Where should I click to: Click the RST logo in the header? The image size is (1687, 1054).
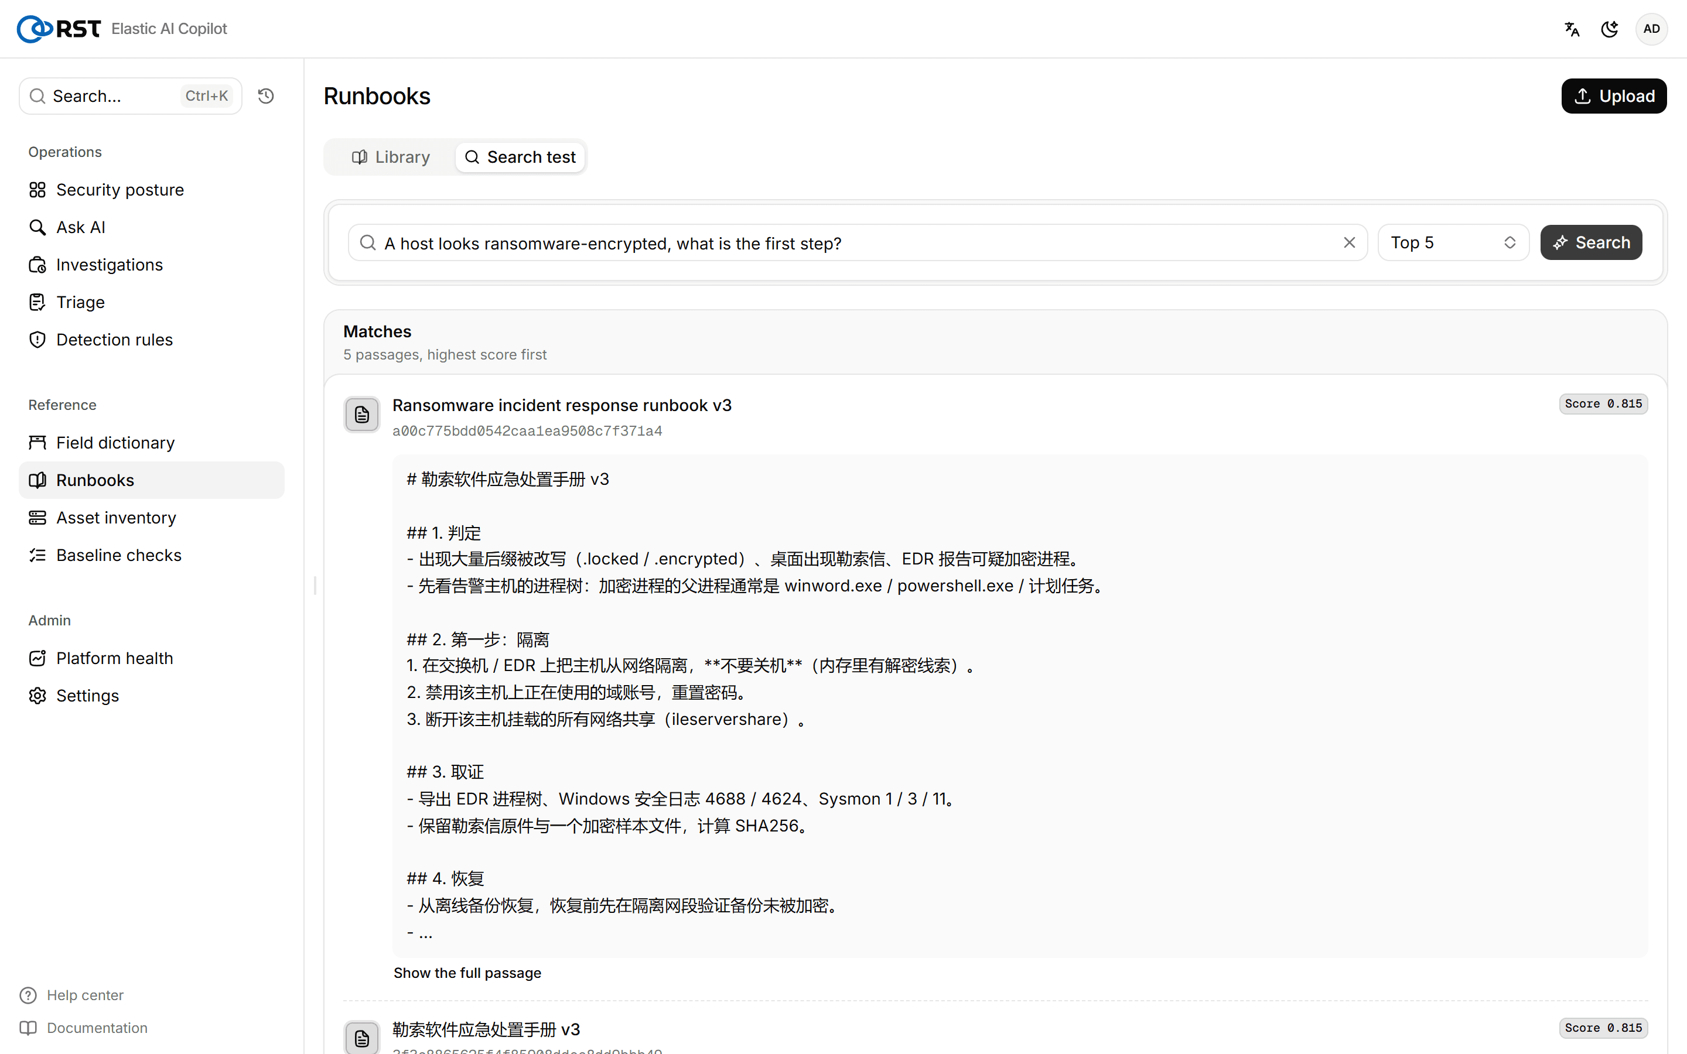59,29
